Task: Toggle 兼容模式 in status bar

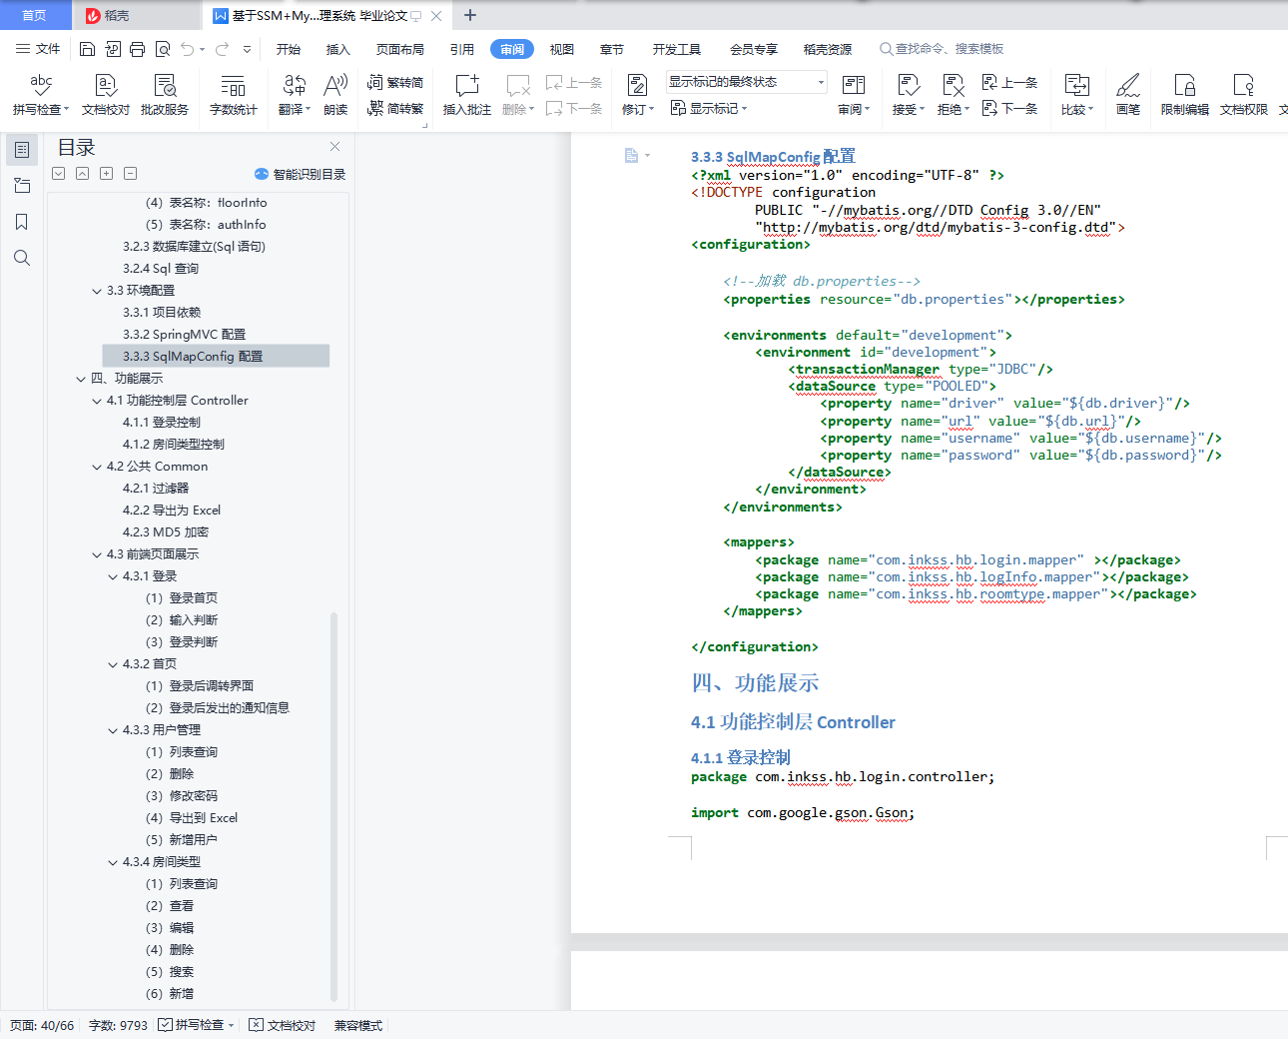Action: pos(358,1025)
